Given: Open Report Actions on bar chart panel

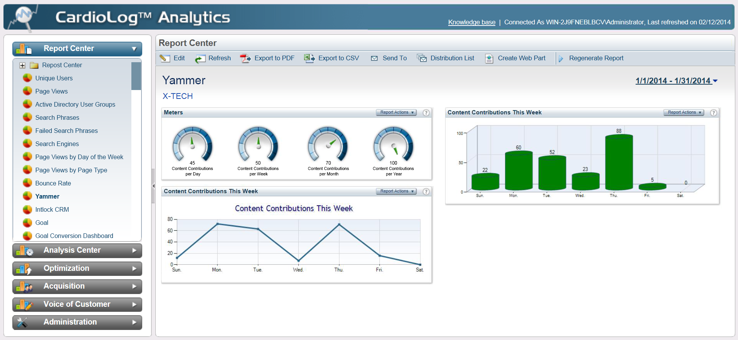Looking at the screenshot, I should point(684,112).
